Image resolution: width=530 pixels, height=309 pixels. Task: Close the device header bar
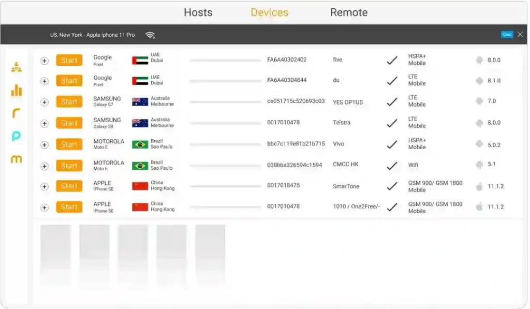[x=520, y=35]
